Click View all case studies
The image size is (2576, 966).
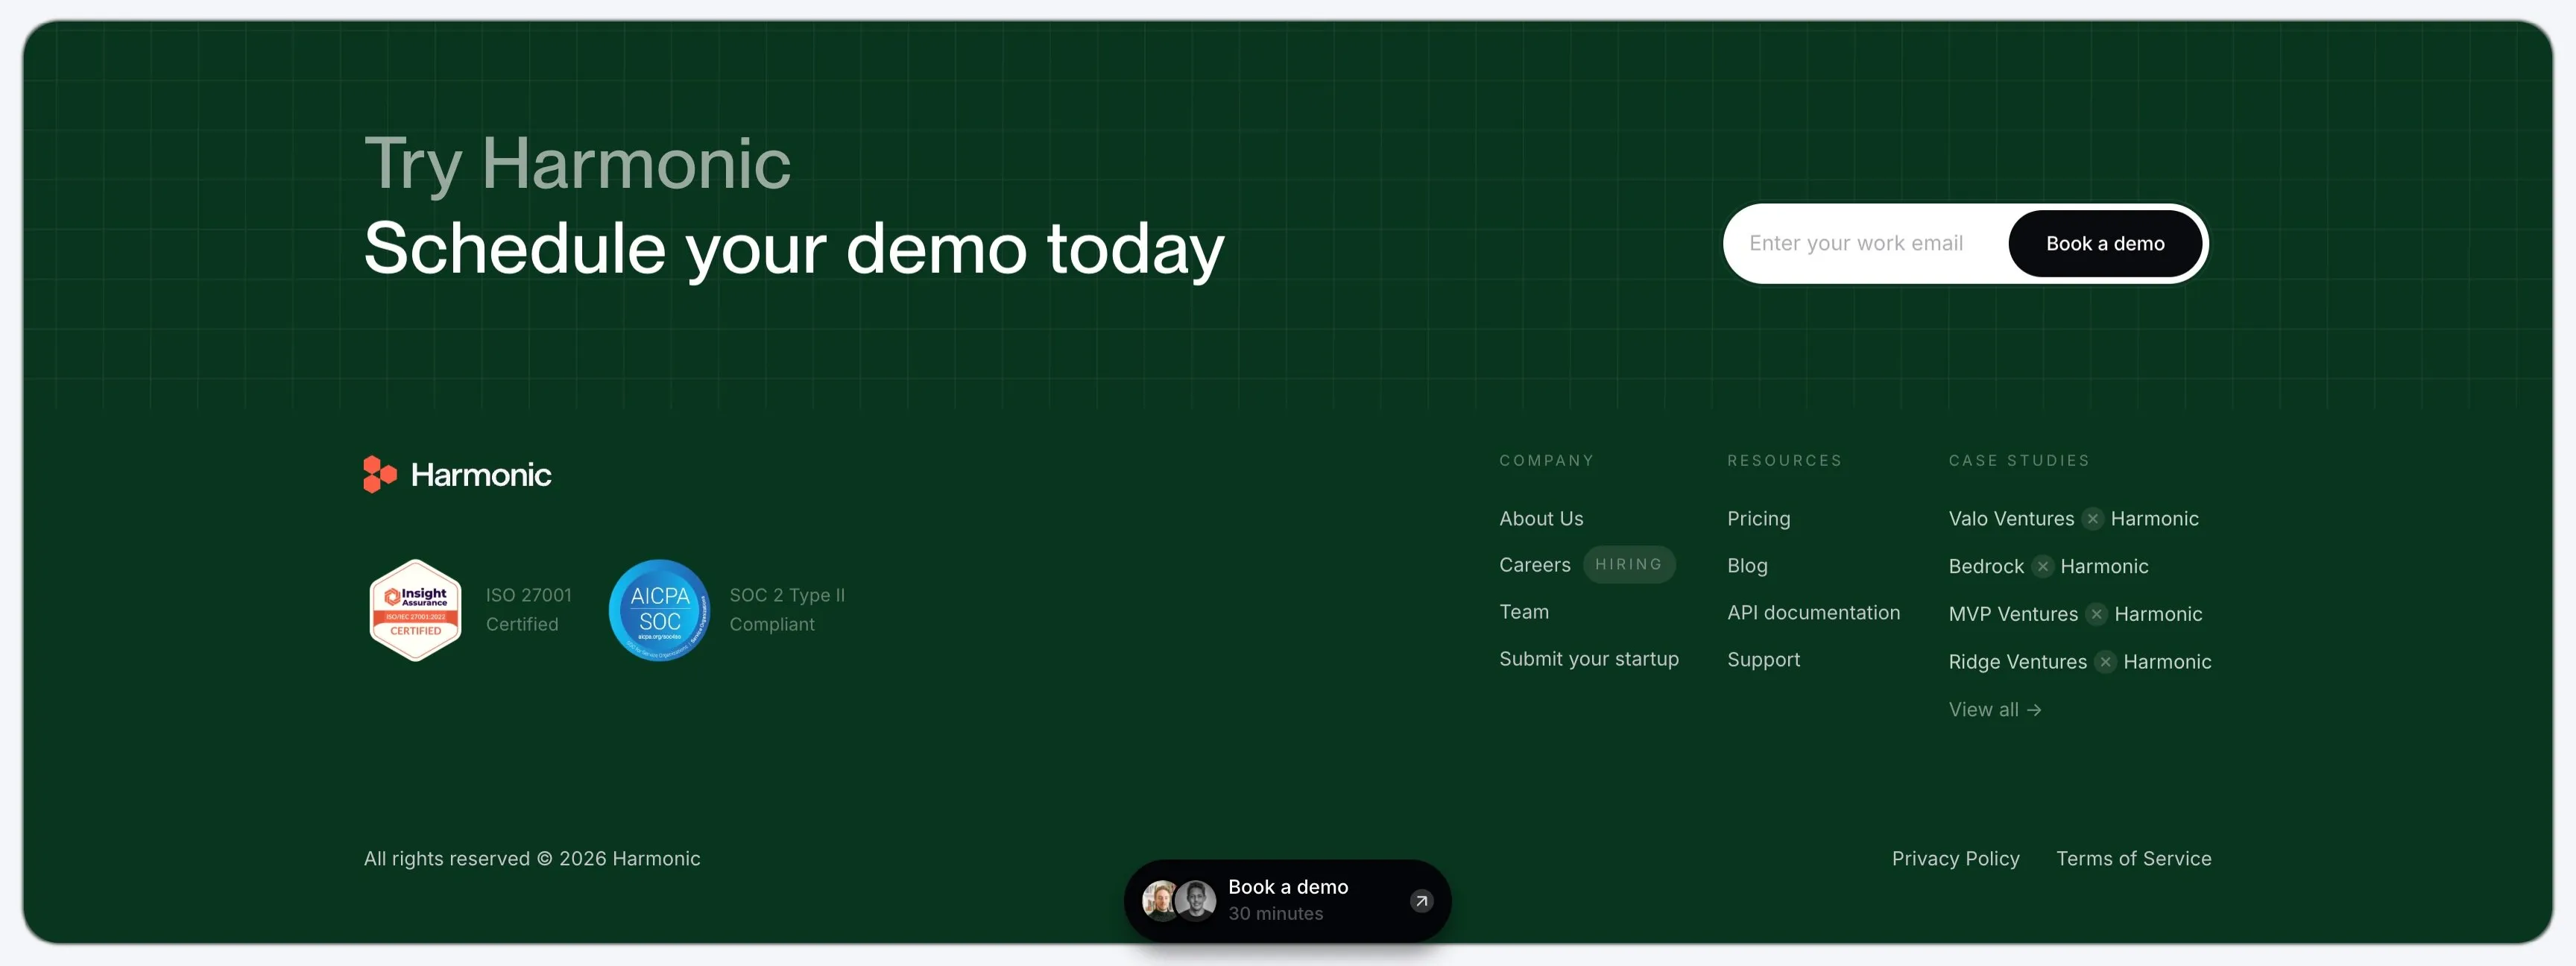tap(1995, 710)
